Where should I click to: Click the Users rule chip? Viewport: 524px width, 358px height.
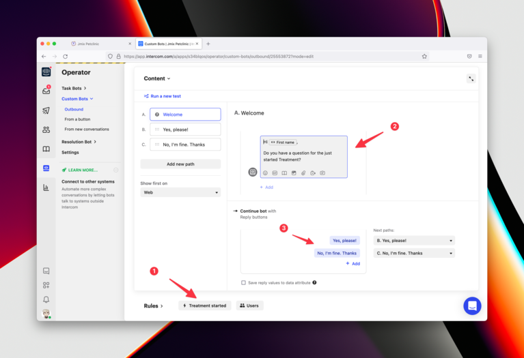coord(249,305)
